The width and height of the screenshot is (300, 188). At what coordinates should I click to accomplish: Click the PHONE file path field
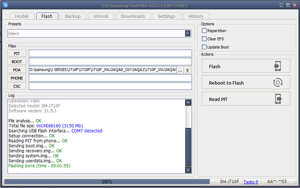pos(110,78)
